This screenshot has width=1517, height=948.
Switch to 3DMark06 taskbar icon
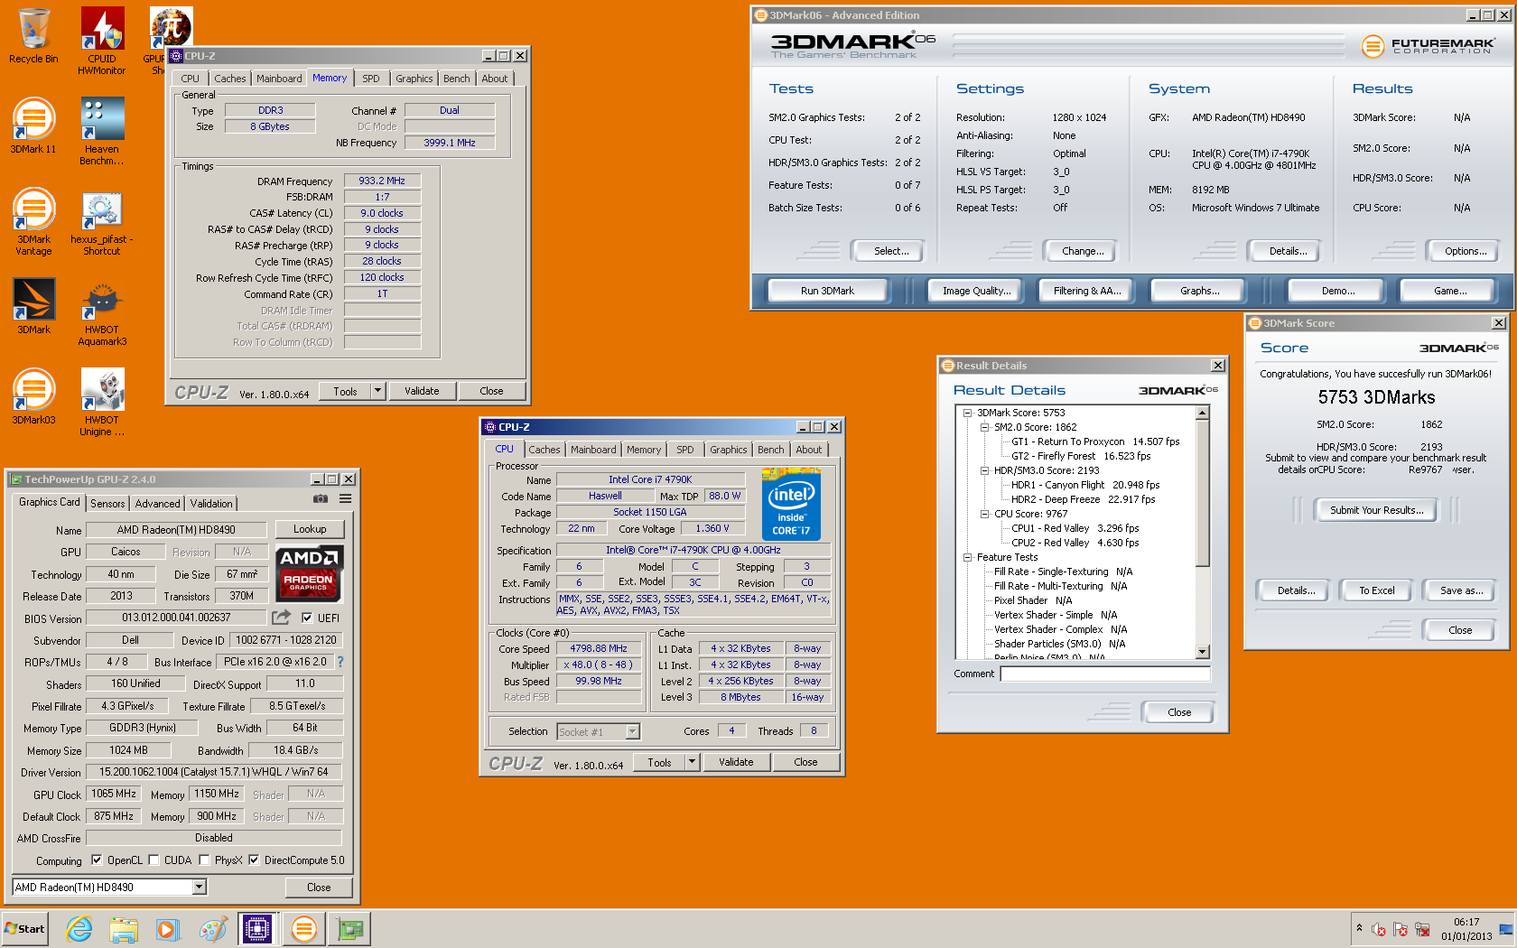click(x=304, y=929)
